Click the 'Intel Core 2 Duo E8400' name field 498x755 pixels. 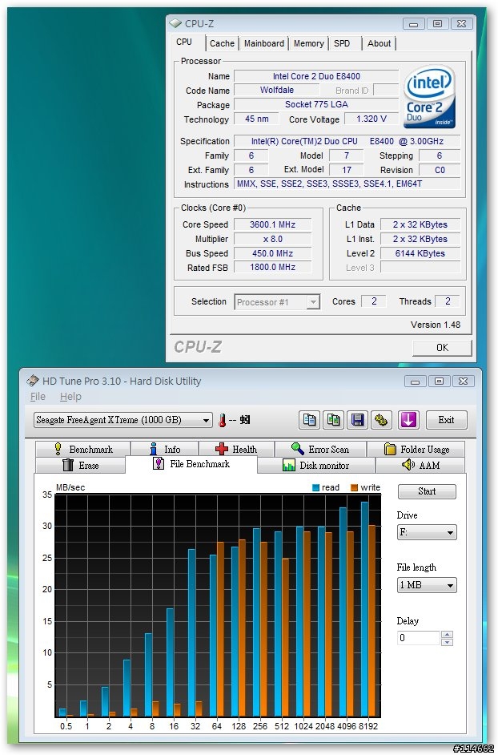click(316, 76)
